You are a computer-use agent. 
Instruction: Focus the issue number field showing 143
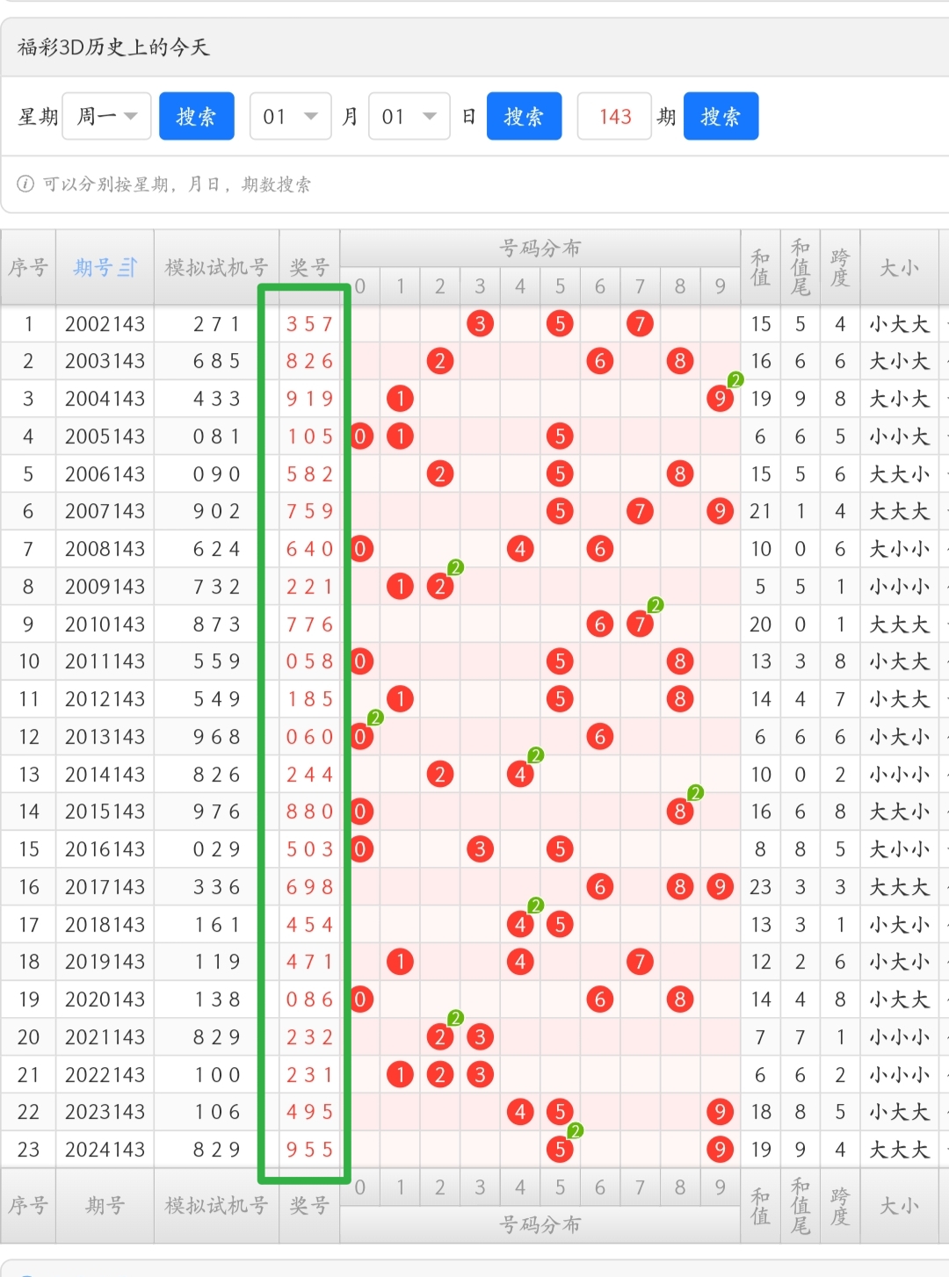[x=614, y=116]
